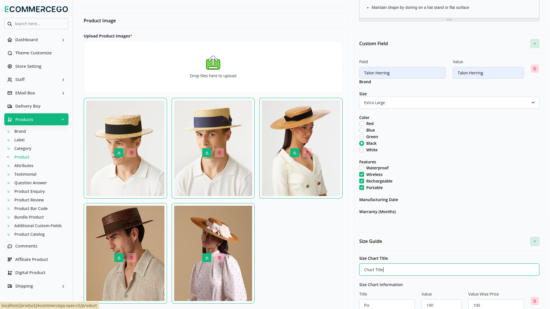This screenshot has width=550, height=309.
Task: Select the Red color radio button
Action: pos(362,124)
